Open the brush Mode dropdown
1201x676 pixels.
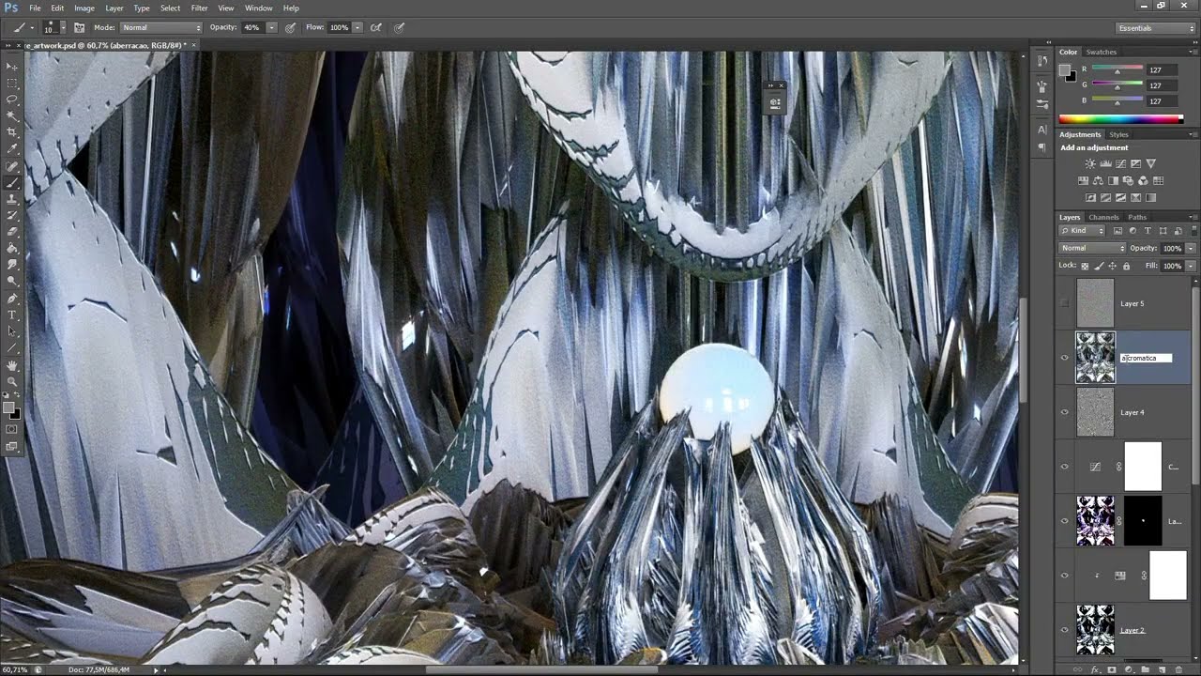[161, 27]
